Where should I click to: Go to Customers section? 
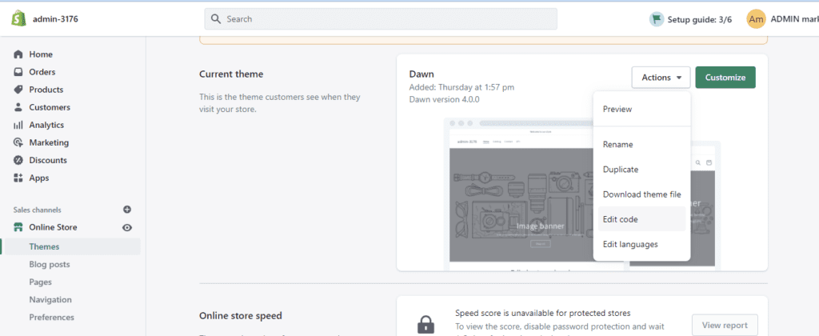[50, 107]
